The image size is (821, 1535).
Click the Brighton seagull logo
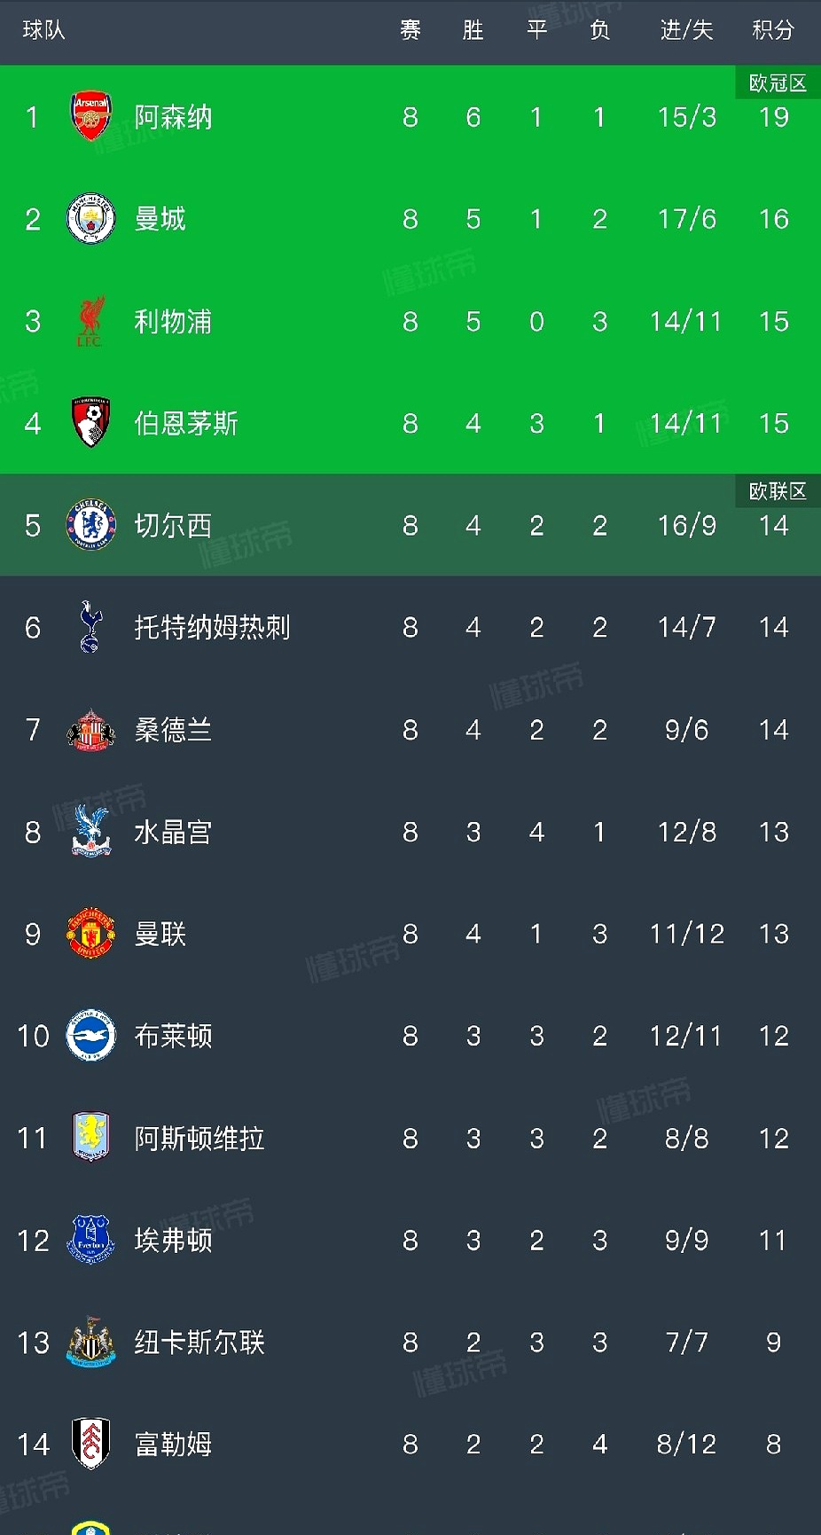[x=90, y=1036]
